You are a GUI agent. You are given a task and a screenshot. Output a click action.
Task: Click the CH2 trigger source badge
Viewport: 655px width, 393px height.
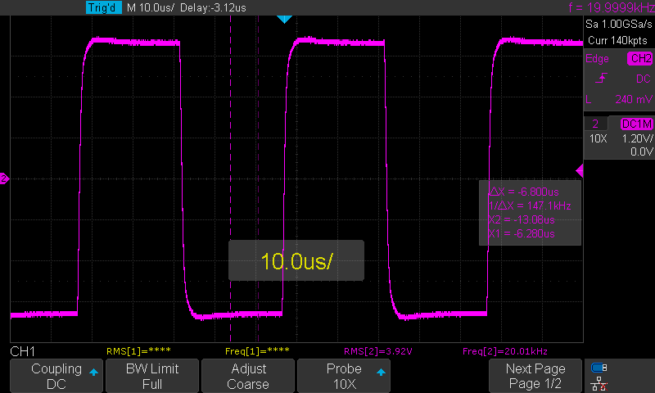pyautogui.click(x=640, y=58)
